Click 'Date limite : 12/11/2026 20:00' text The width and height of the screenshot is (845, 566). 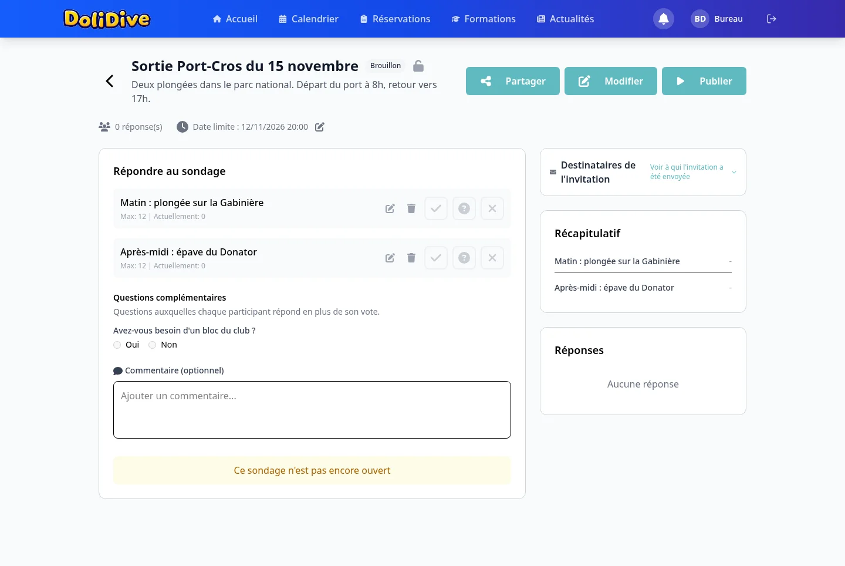(x=251, y=127)
